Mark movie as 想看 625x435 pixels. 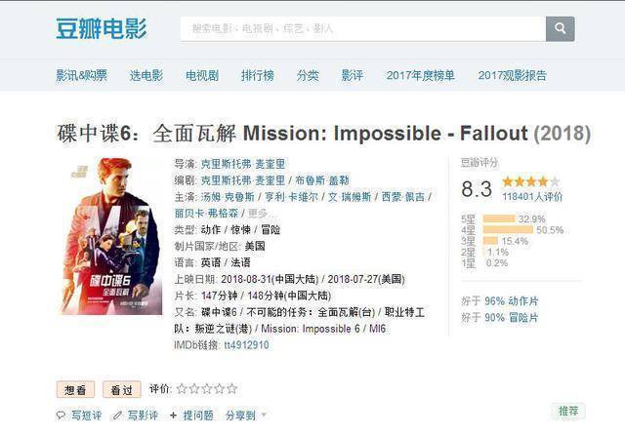click(75, 389)
